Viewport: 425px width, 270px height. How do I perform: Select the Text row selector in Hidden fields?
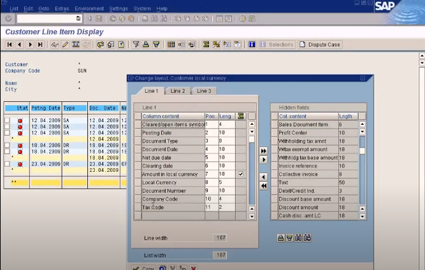[x=275, y=183]
